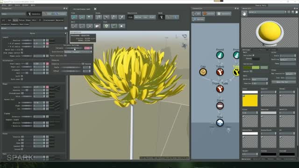
Task: Toggle the Hold start checkbox
Action: coord(22,79)
